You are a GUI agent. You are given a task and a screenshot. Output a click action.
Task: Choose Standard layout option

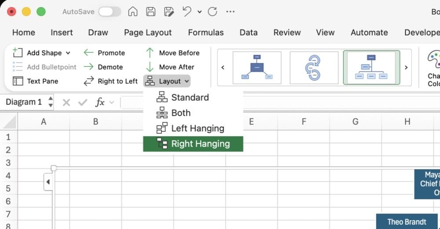(x=193, y=97)
